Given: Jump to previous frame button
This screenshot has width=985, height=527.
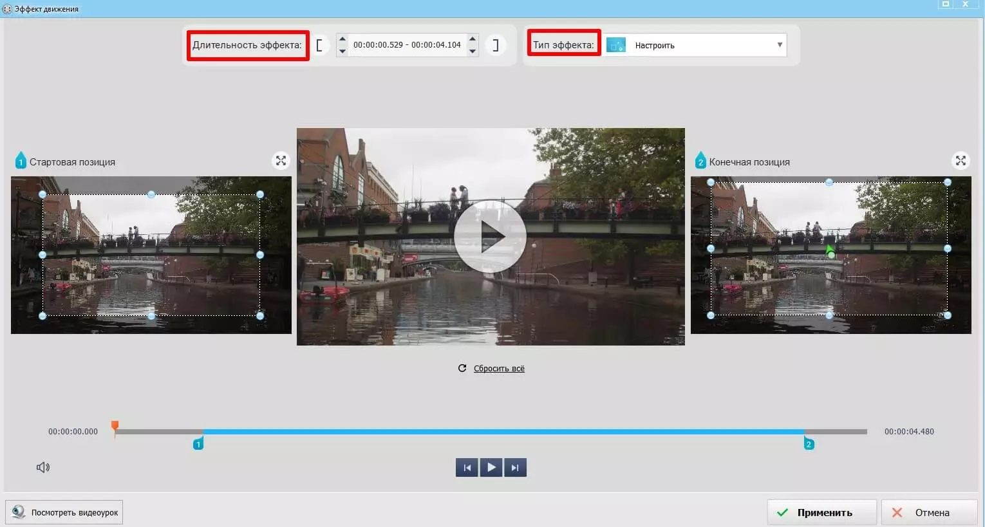Looking at the screenshot, I should (467, 467).
